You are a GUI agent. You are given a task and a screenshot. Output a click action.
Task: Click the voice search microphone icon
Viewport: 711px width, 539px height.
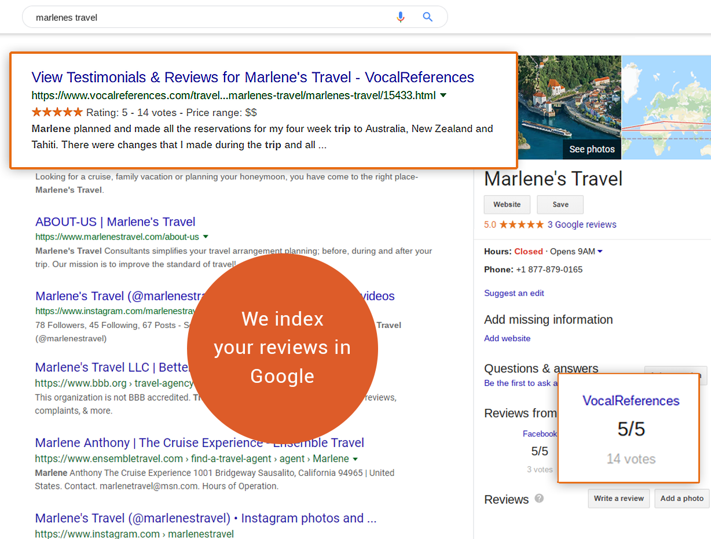coord(401,17)
